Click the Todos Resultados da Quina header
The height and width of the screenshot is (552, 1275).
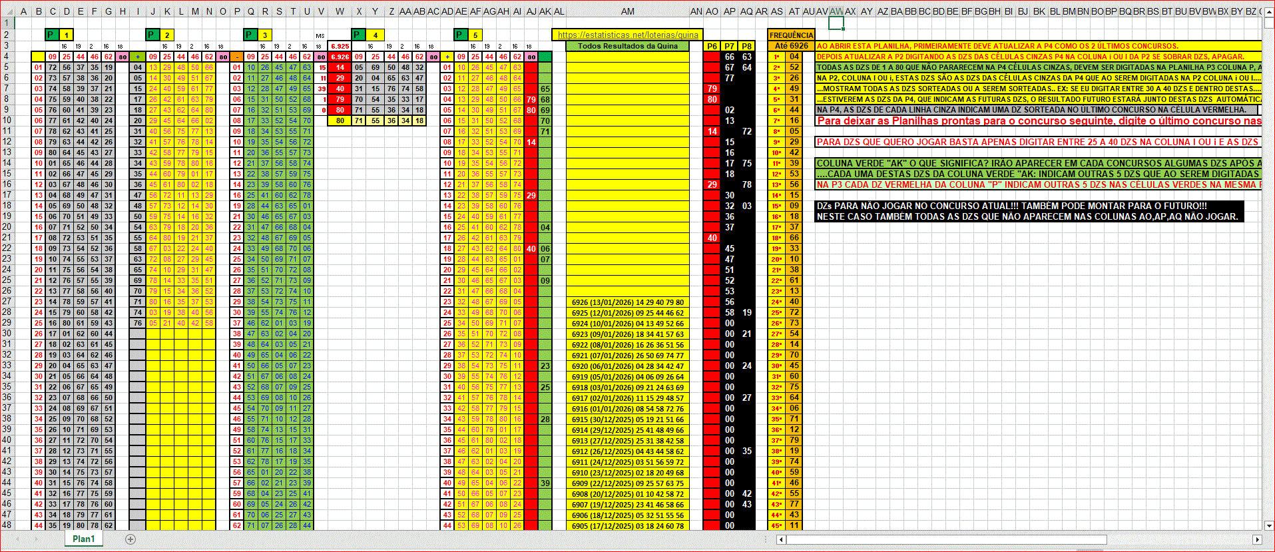click(x=627, y=46)
